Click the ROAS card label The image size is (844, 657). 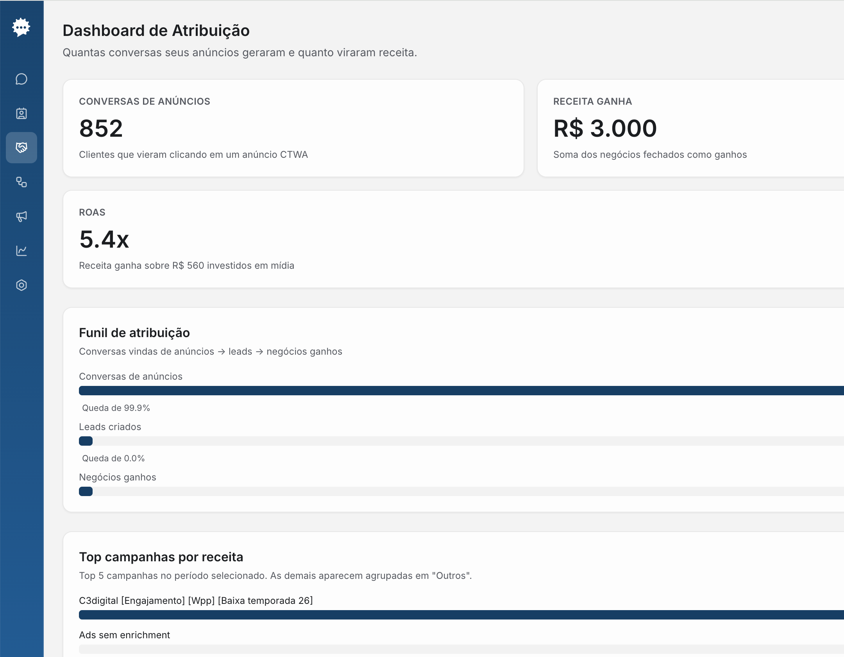pos(92,212)
